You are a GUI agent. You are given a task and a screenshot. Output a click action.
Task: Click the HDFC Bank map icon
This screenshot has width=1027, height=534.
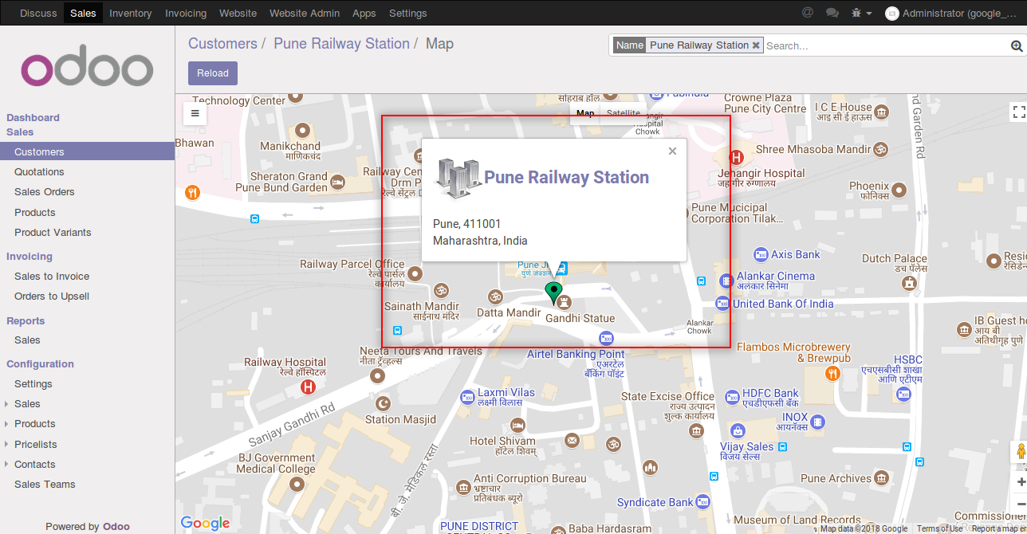pos(732,397)
